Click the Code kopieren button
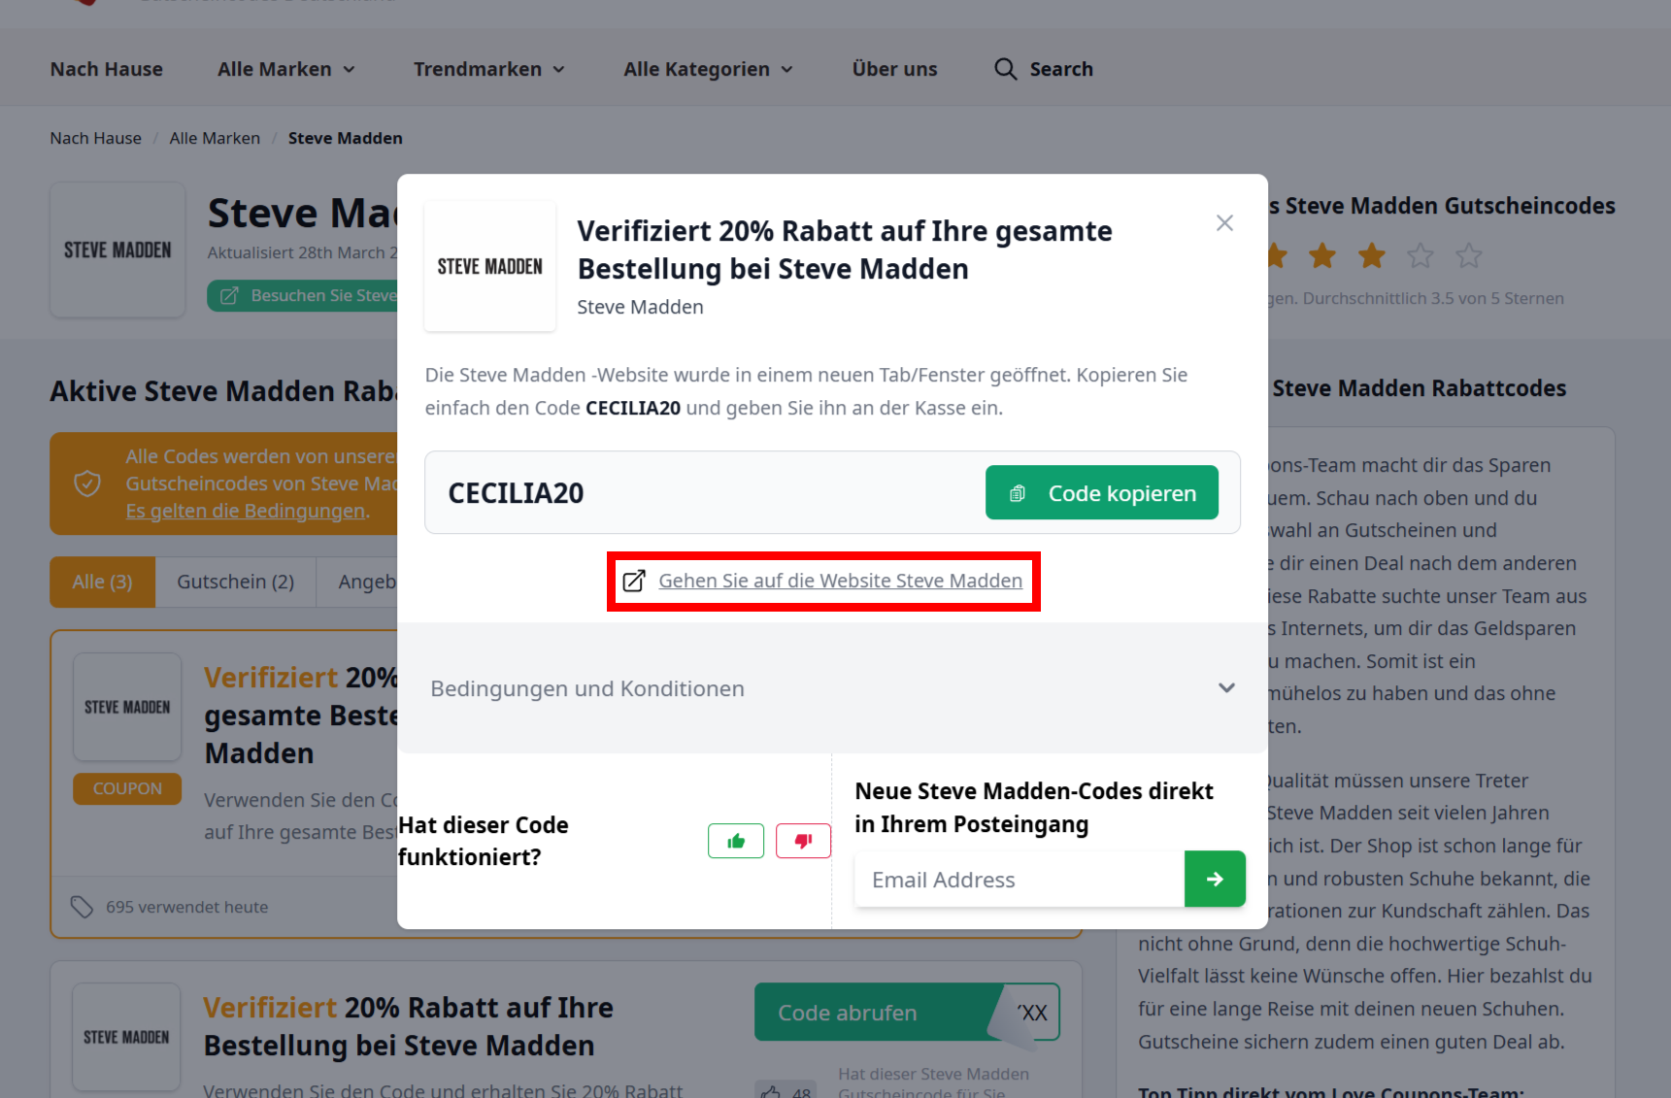Viewport: 1671px width, 1098px height. (x=1102, y=492)
